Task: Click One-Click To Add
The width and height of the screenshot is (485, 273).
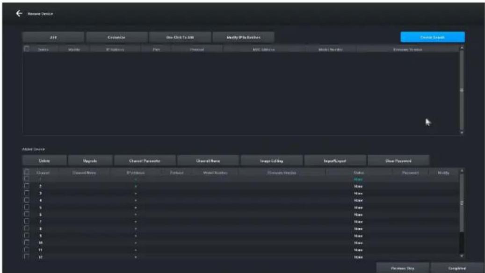Action: tap(180, 37)
